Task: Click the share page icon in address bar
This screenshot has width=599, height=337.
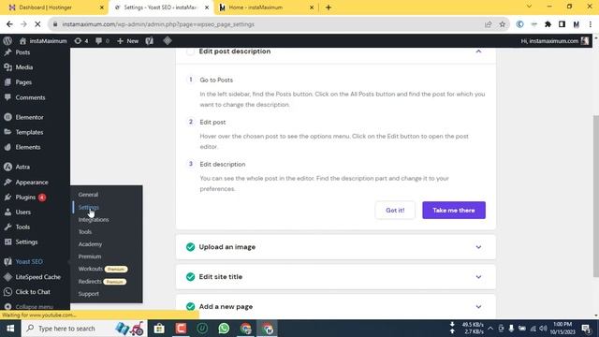Action: [x=488, y=24]
